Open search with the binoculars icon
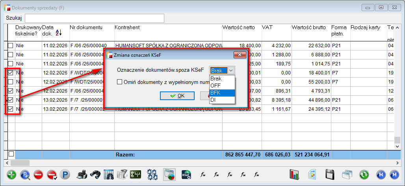 click(x=95, y=175)
